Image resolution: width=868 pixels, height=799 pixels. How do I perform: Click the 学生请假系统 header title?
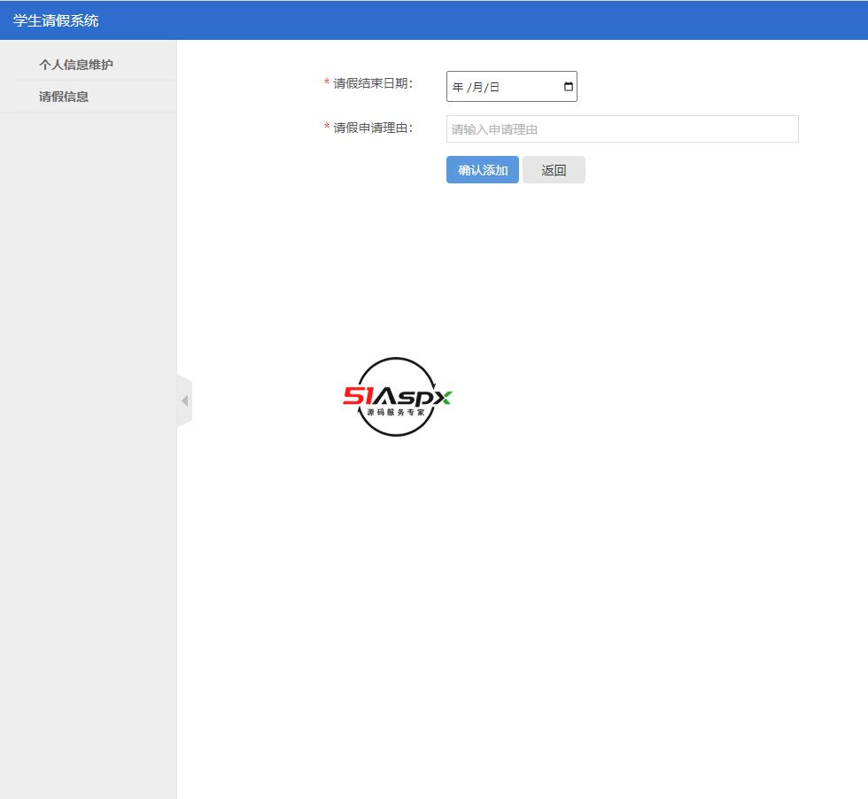(x=56, y=20)
